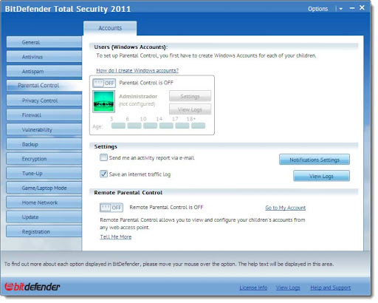This screenshot has width=378, height=303.
Task: Open the Antivirus section
Action: pos(44,57)
